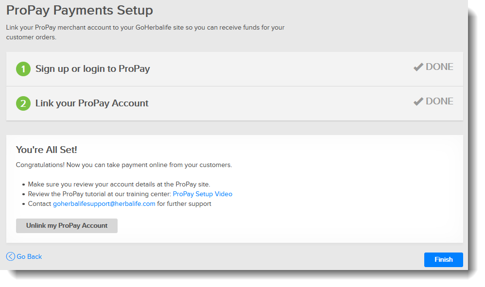Click checkmark icon in Sign up row
Screen dimensions: 485x287
pyautogui.click(x=418, y=67)
